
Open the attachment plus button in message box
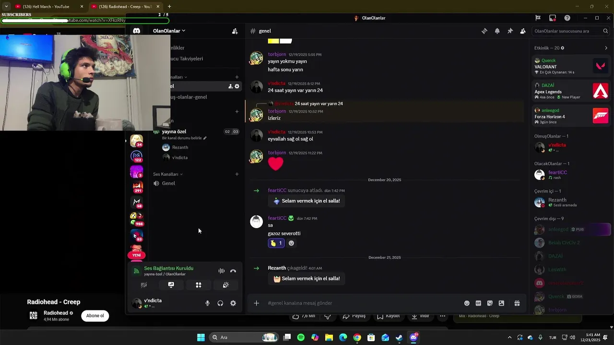click(x=257, y=303)
